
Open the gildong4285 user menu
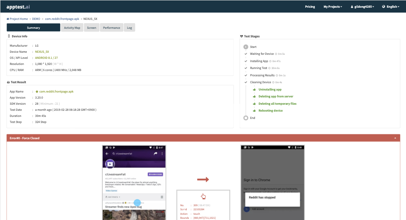(362, 7)
